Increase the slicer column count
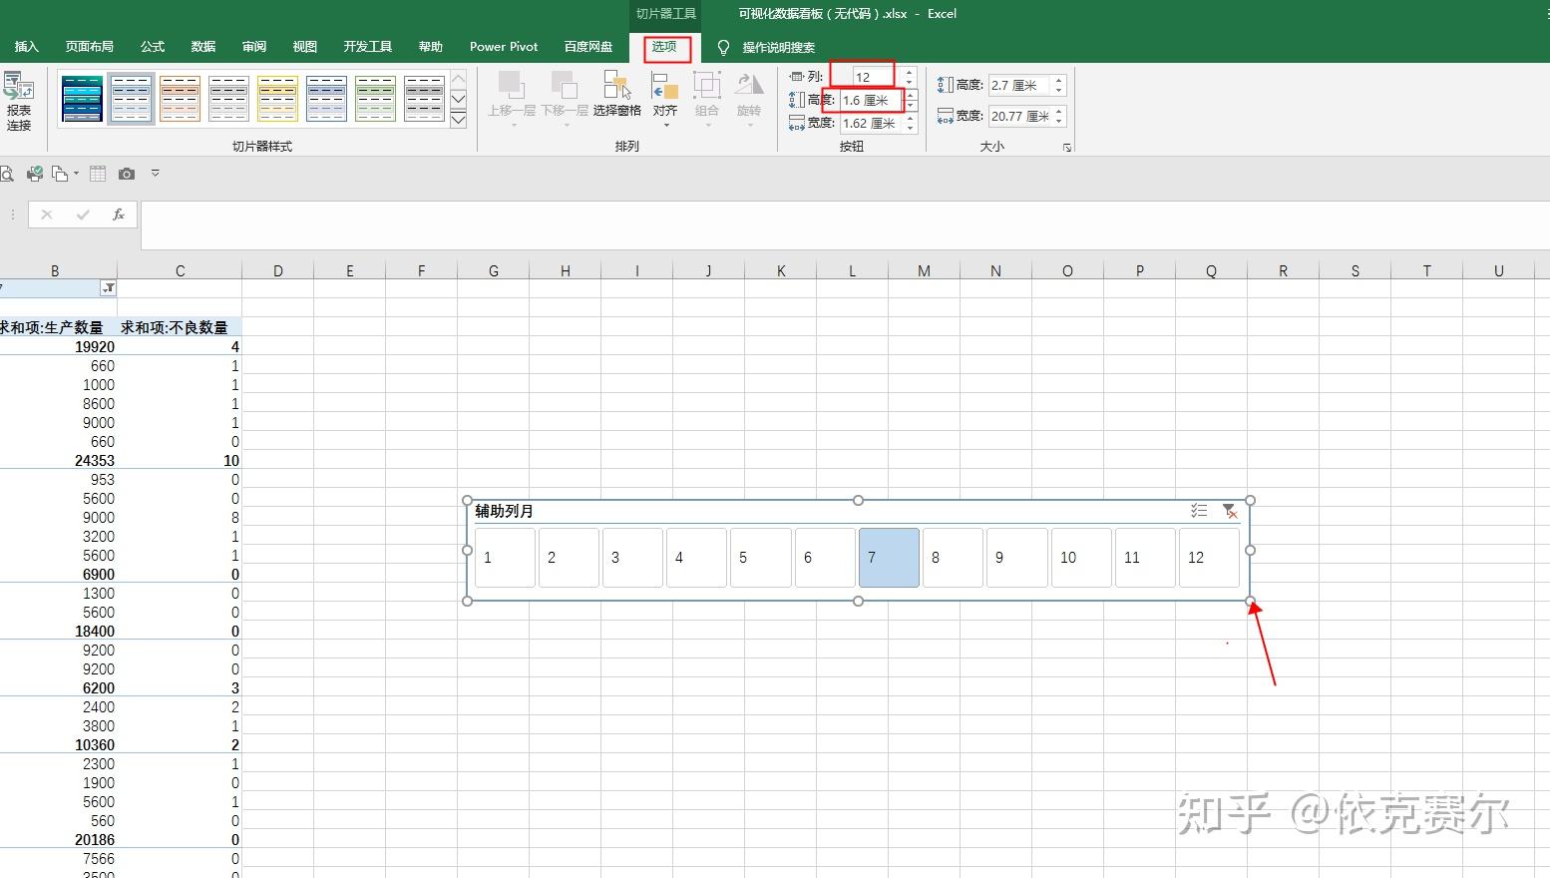The image size is (1550, 878). pos(909,72)
